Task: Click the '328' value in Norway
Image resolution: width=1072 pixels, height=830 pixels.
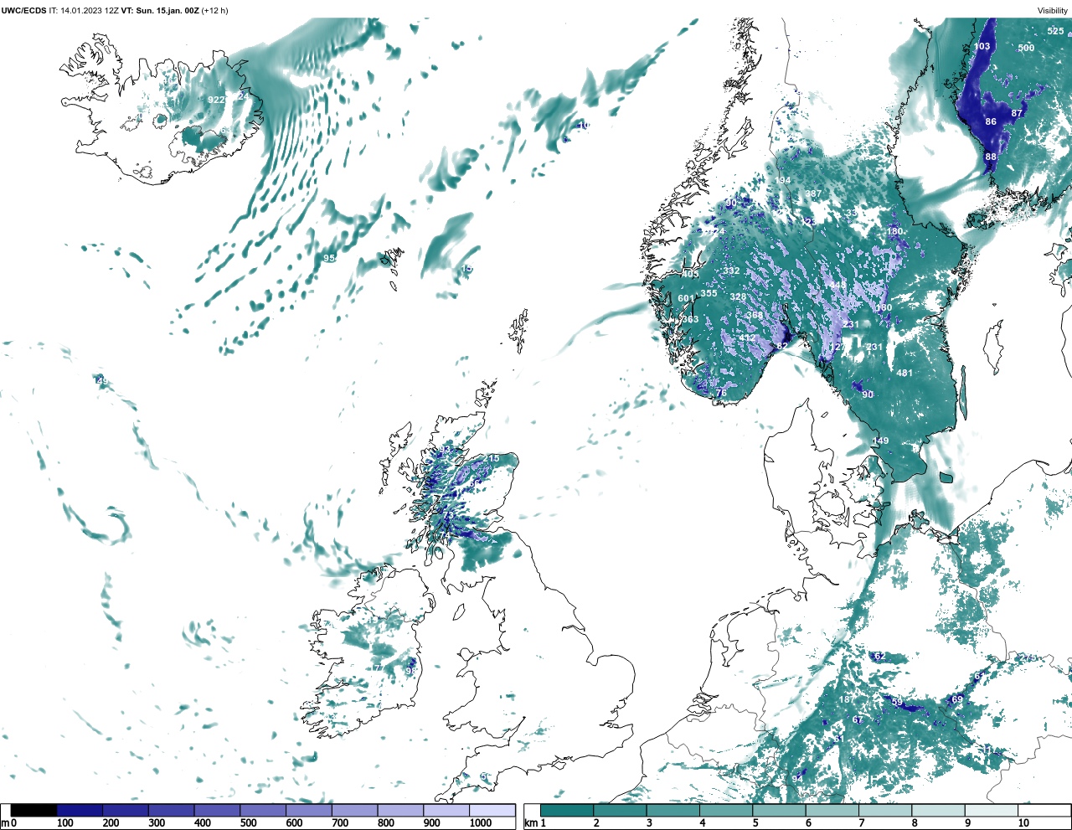Action: 738,297
